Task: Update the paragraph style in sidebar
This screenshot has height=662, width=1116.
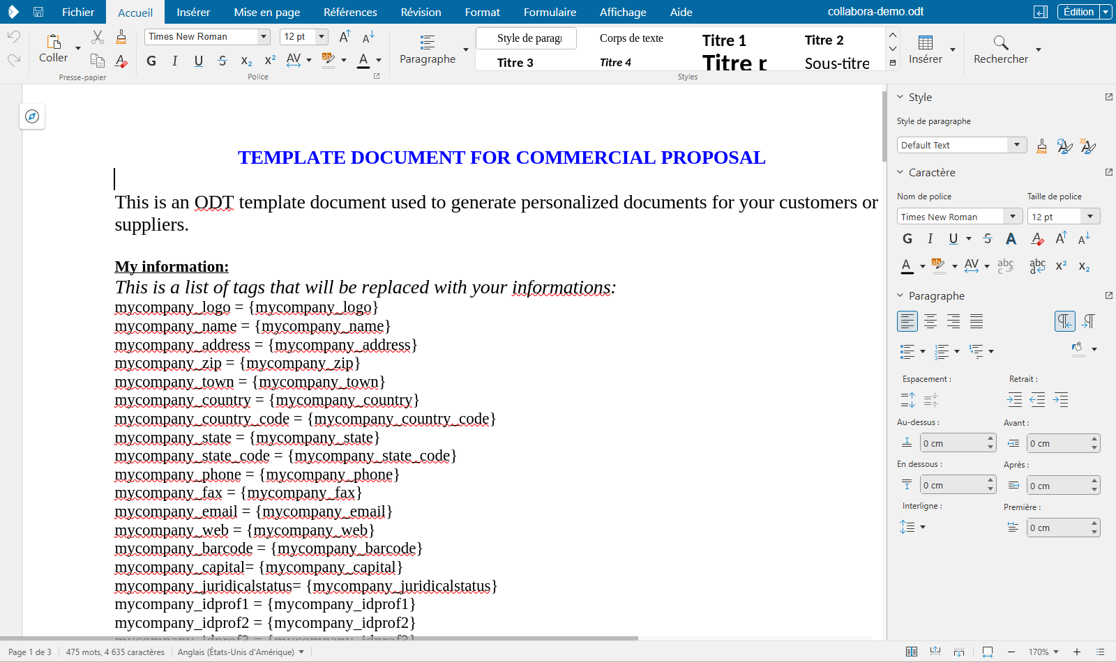Action: (1064, 146)
